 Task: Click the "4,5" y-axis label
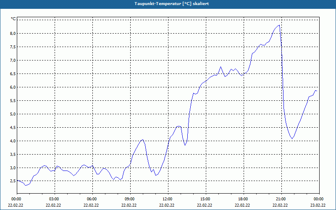point(13,128)
